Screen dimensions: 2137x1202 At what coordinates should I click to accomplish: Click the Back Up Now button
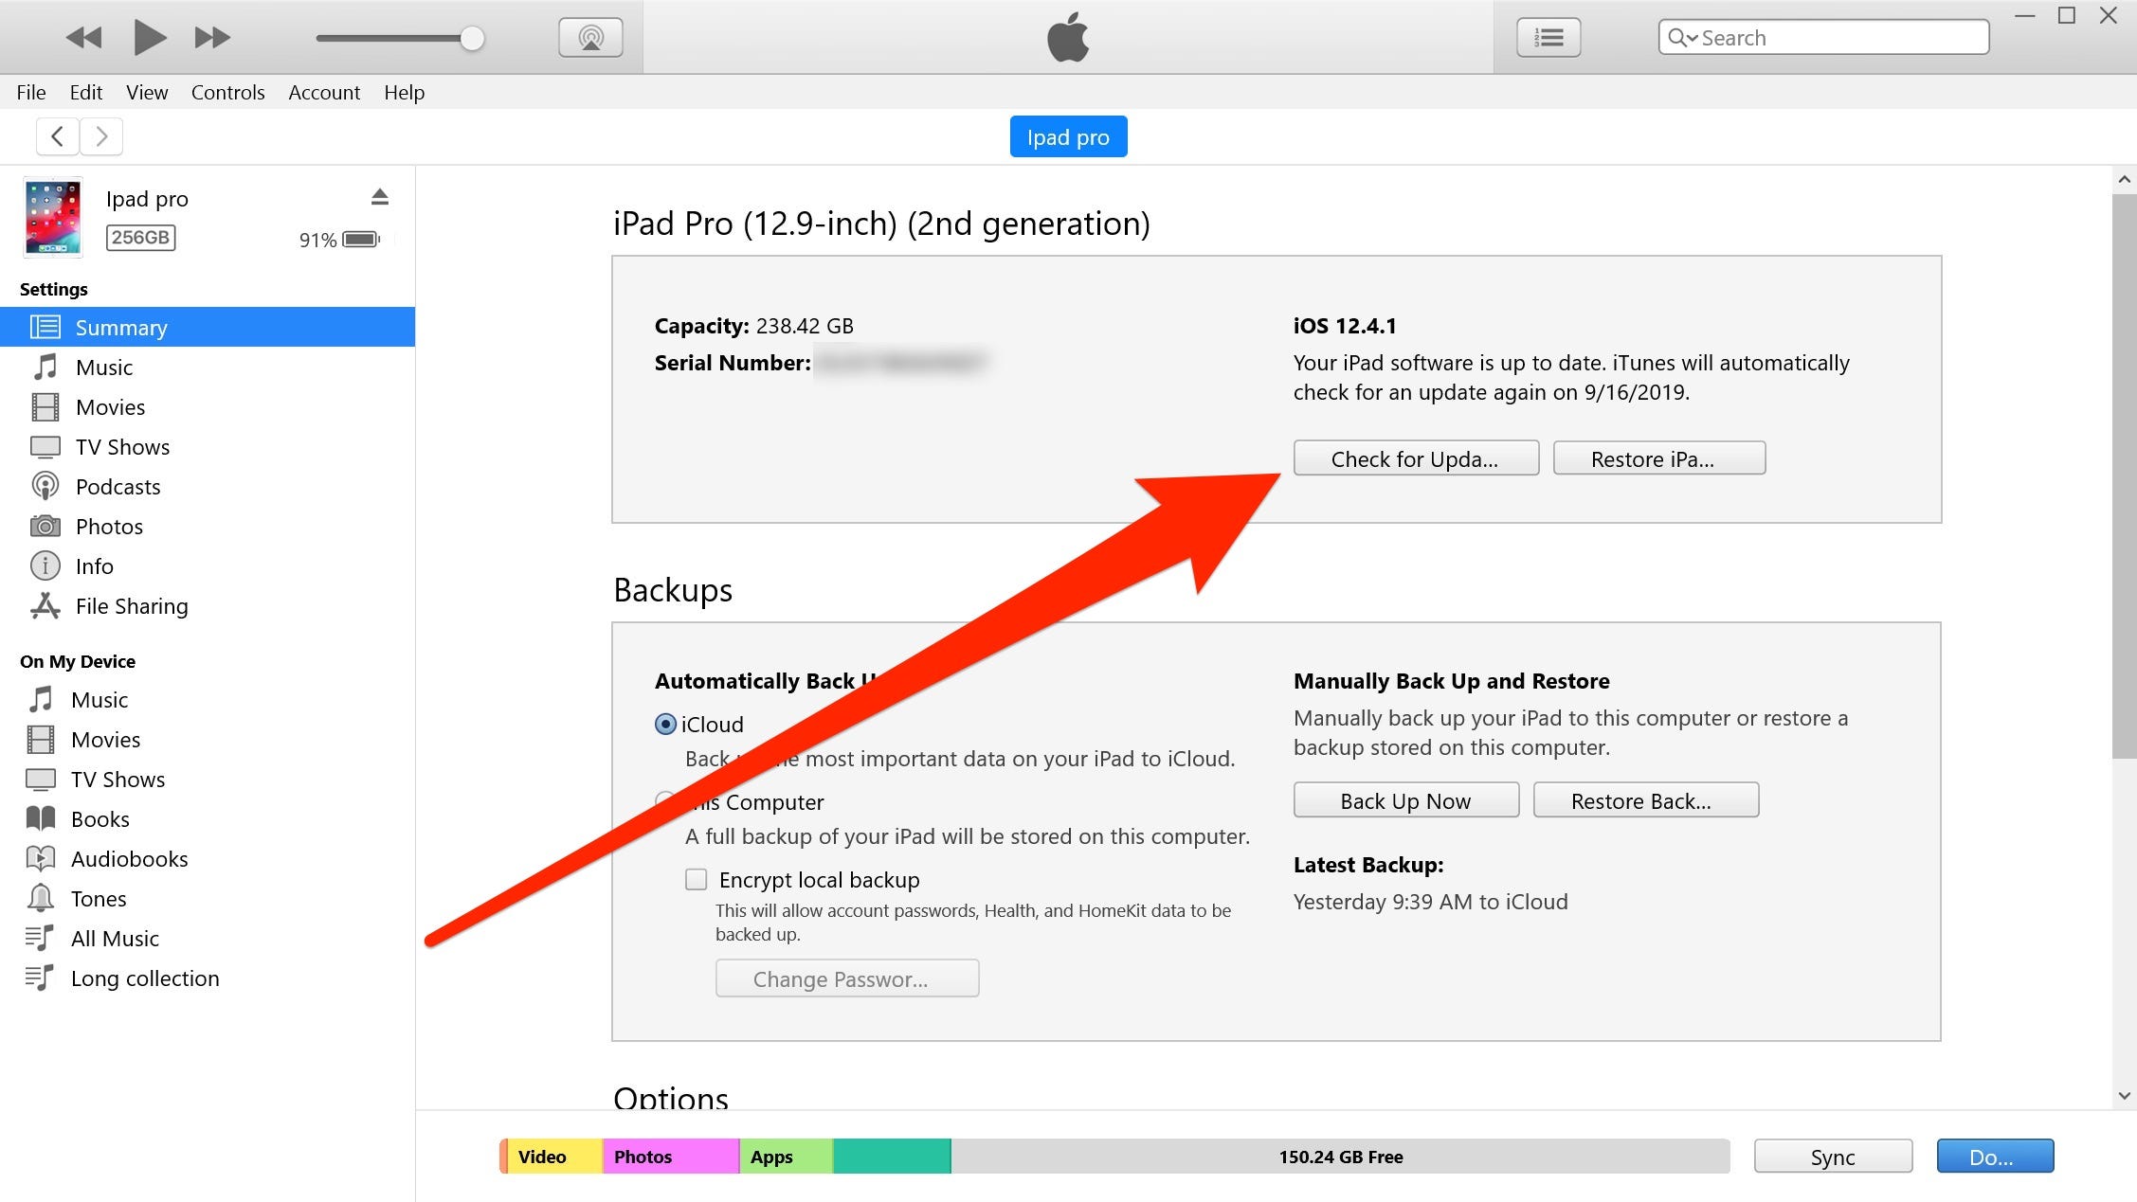1406,800
